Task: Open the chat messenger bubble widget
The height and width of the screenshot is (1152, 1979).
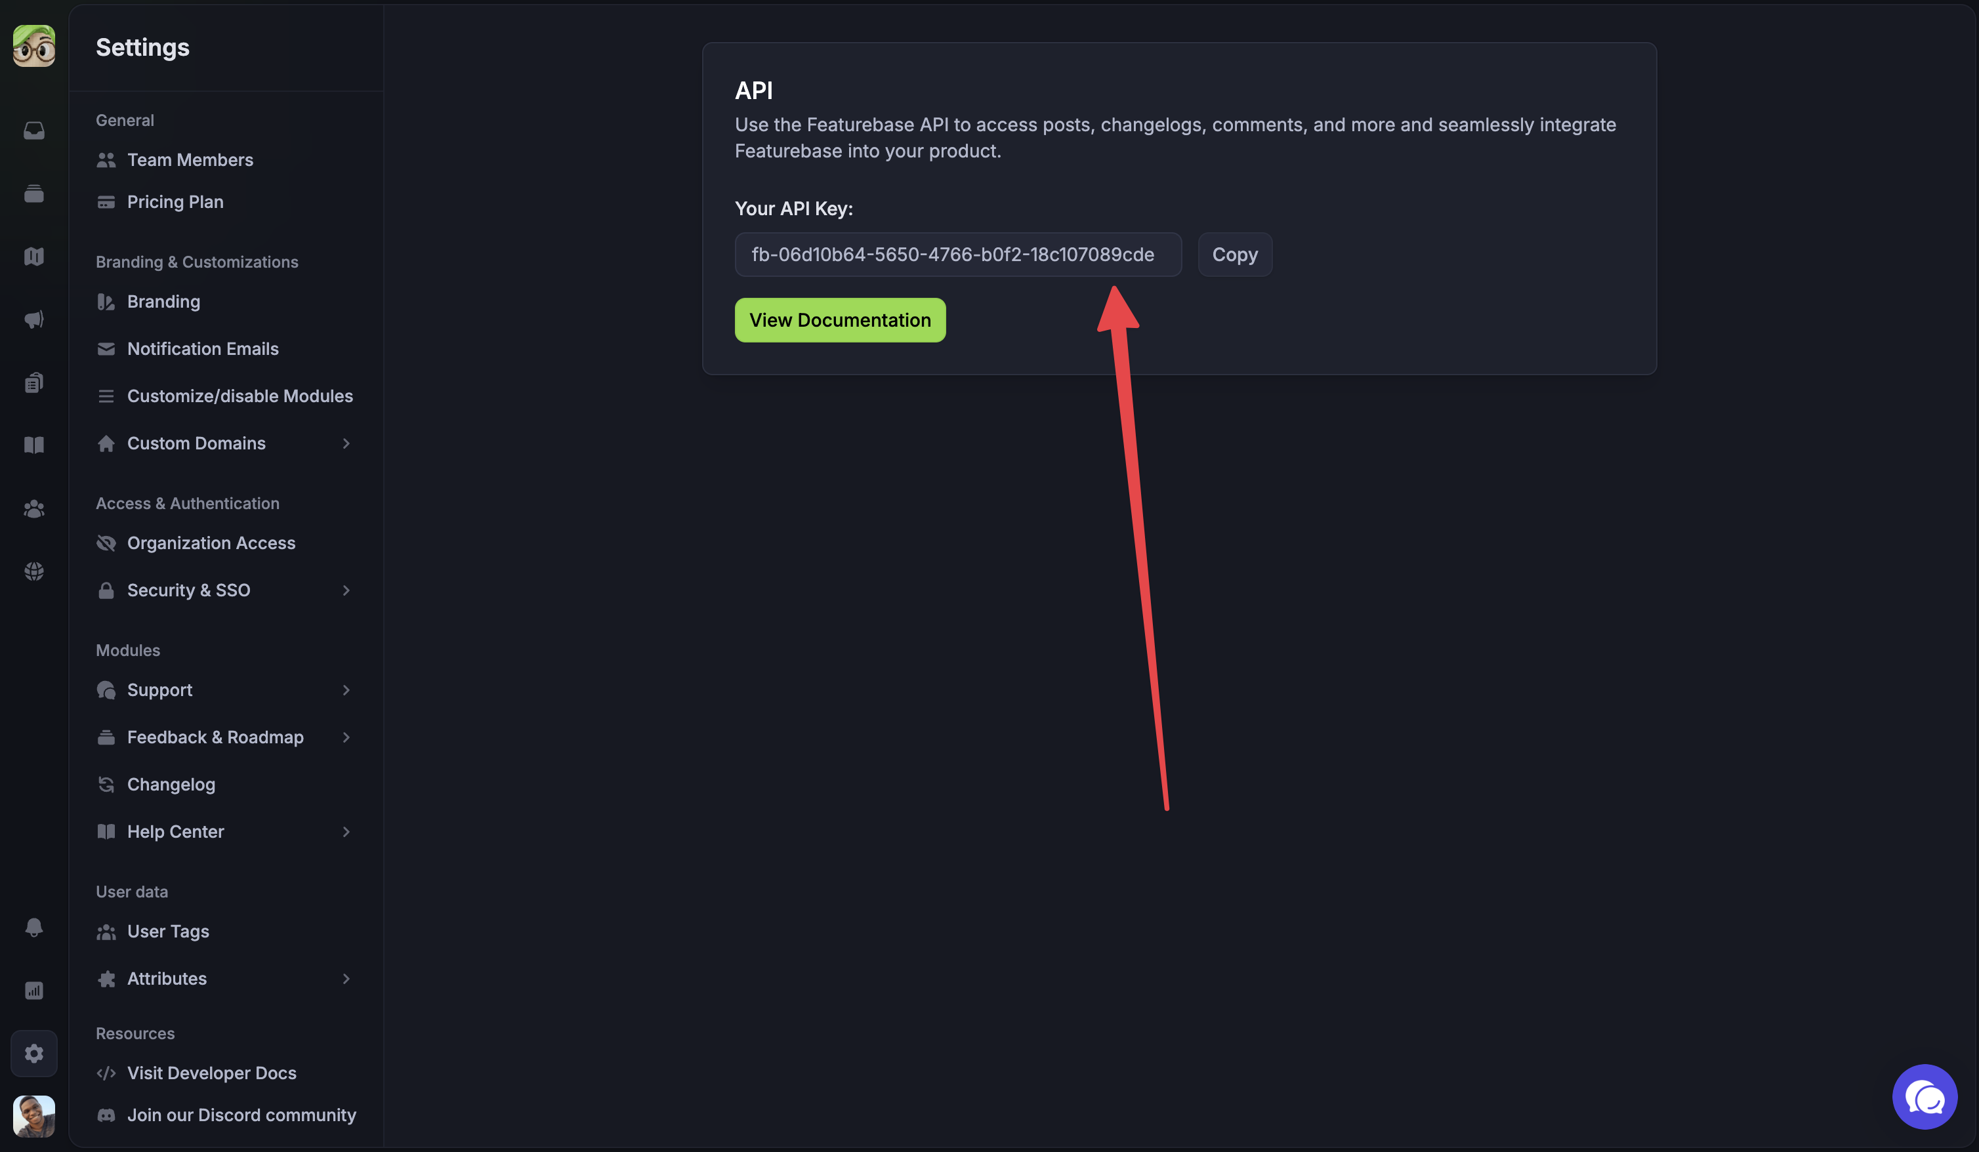Action: coord(1924,1097)
